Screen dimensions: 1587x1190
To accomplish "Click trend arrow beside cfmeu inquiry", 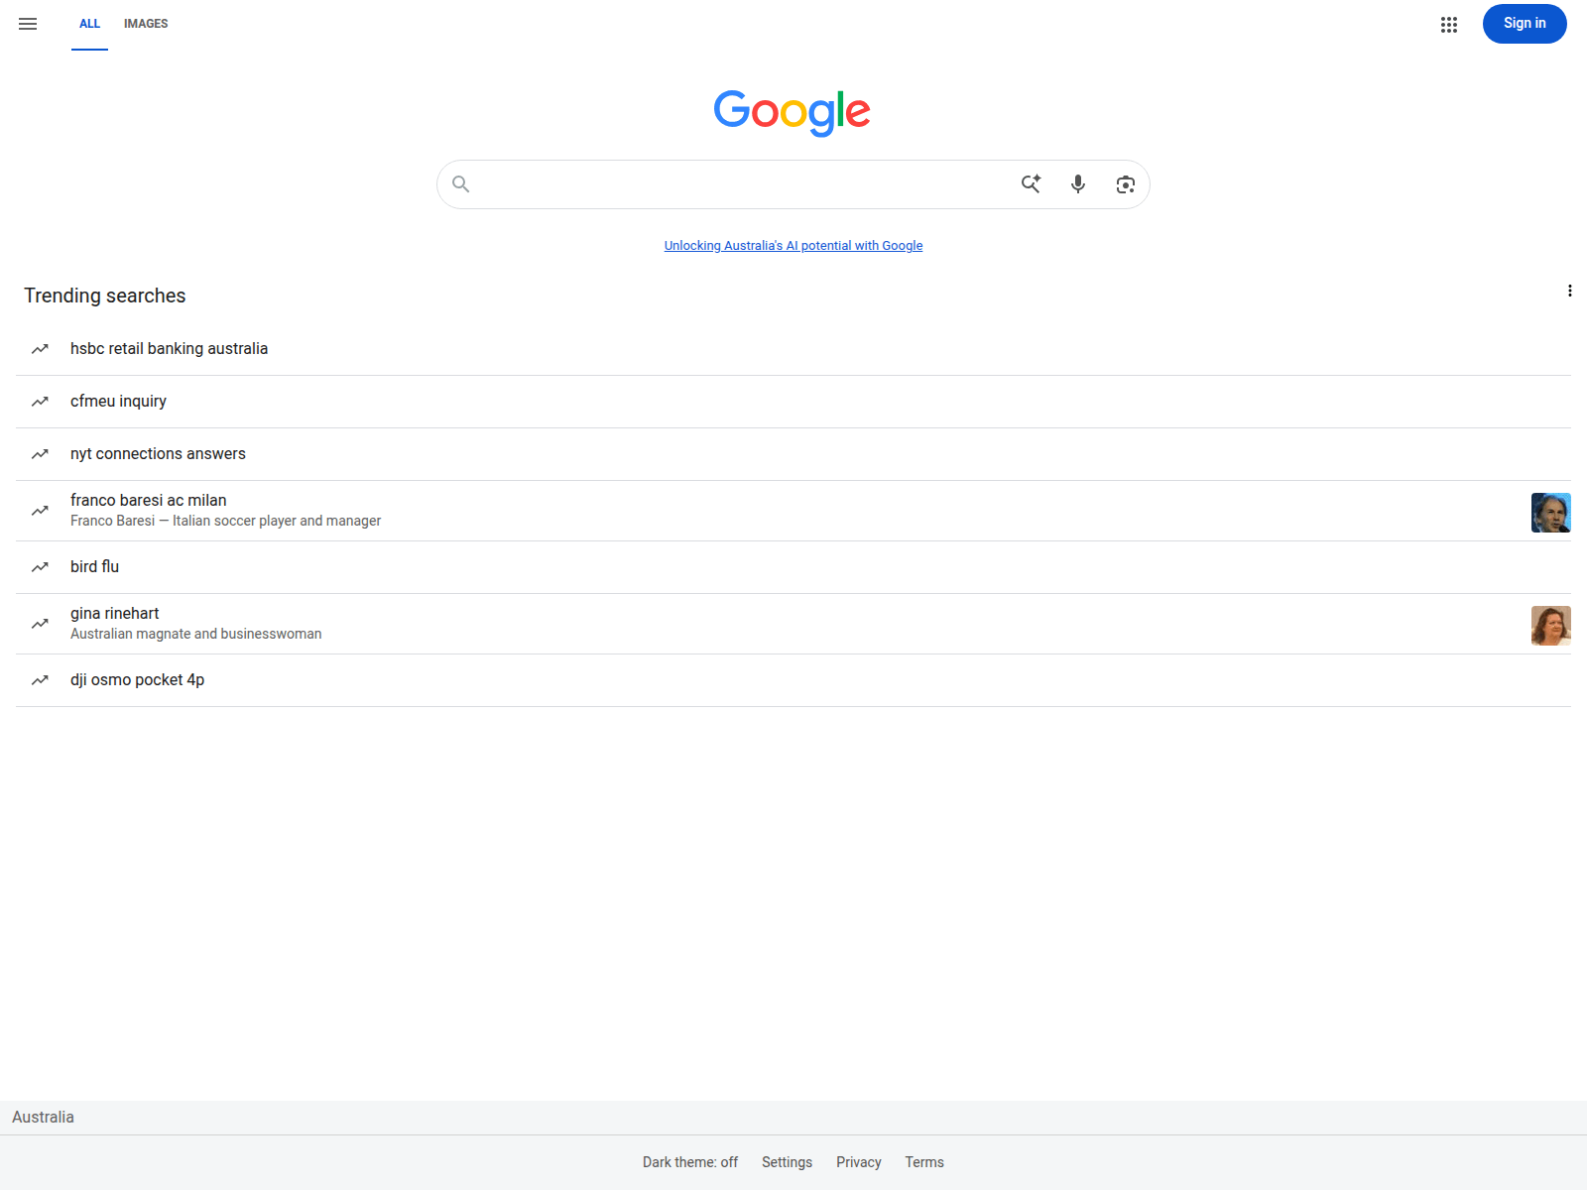I will [40, 402].
